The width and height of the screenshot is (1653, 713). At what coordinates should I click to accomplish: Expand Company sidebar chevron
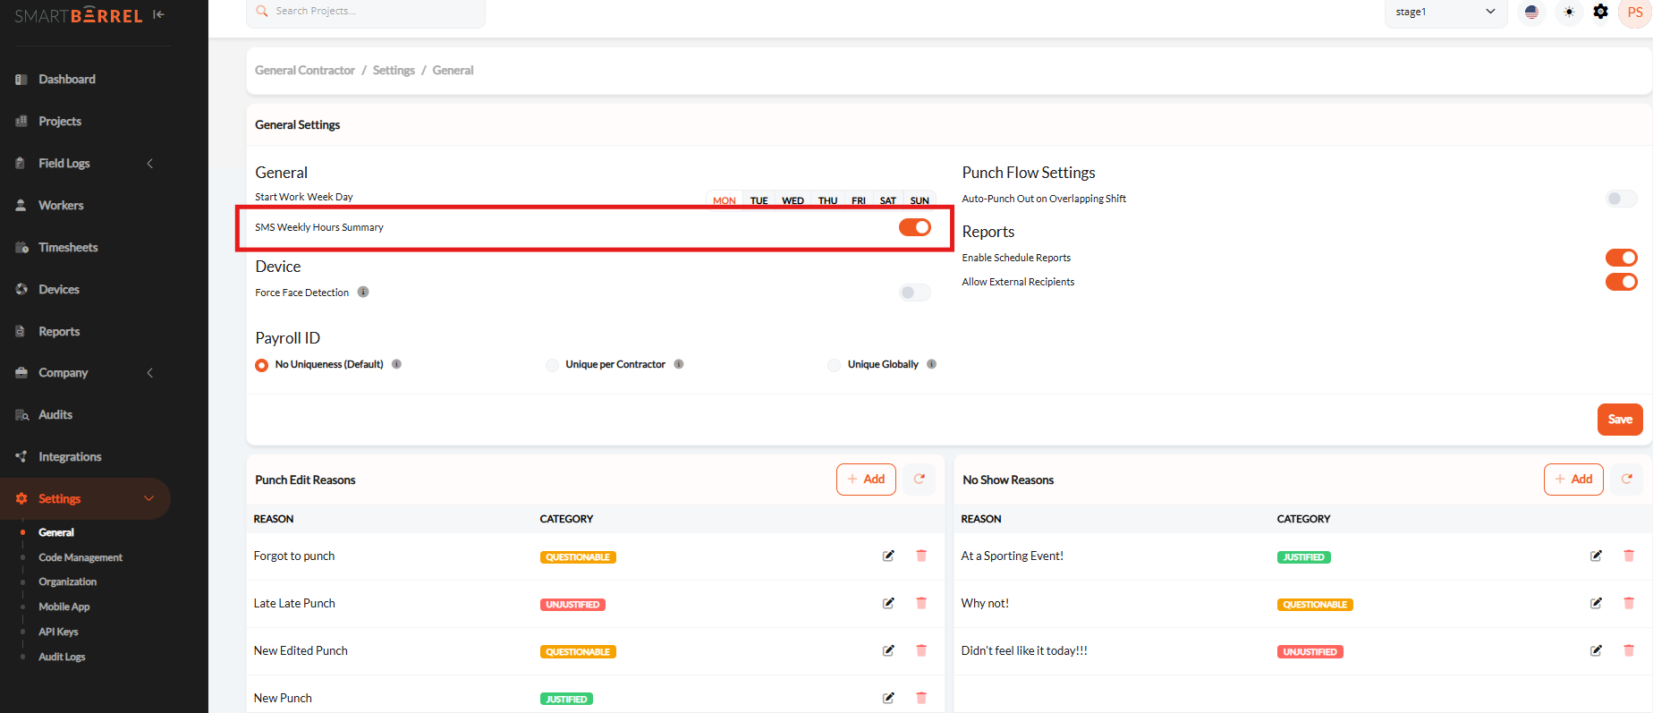click(150, 373)
